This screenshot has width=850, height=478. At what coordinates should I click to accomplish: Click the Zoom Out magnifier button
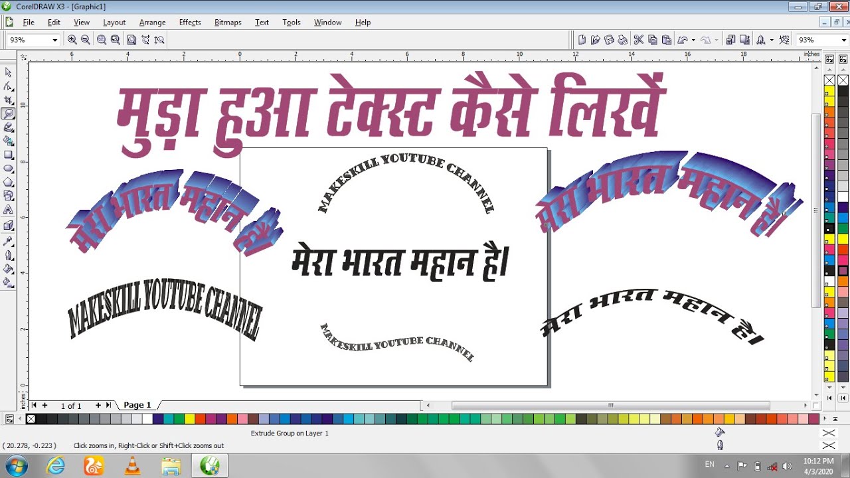point(85,40)
